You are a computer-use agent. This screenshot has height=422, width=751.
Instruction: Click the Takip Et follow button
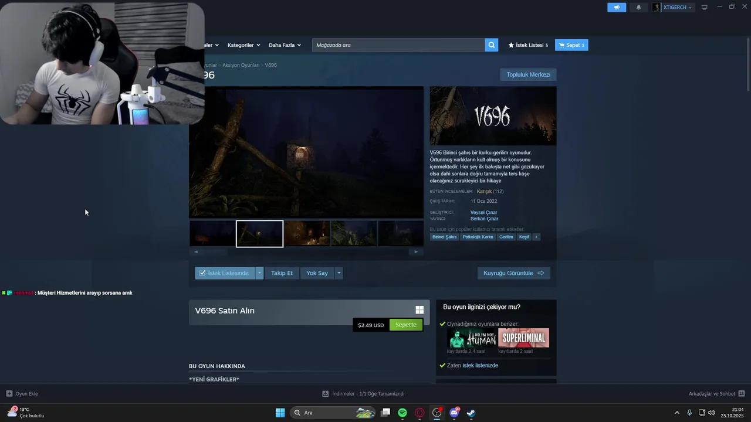point(282,273)
